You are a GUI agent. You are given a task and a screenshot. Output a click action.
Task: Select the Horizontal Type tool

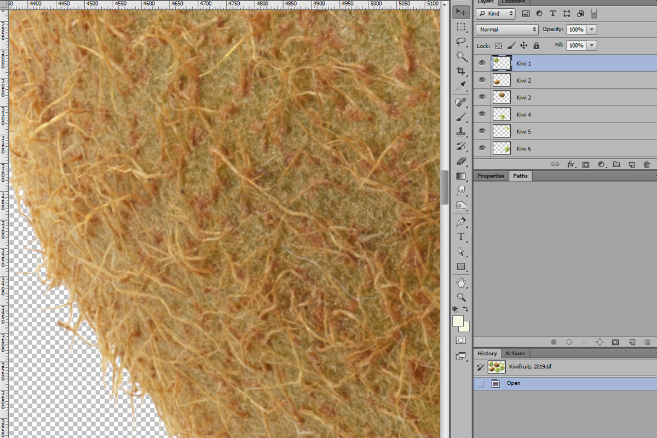pyautogui.click(x=462, y=237)
